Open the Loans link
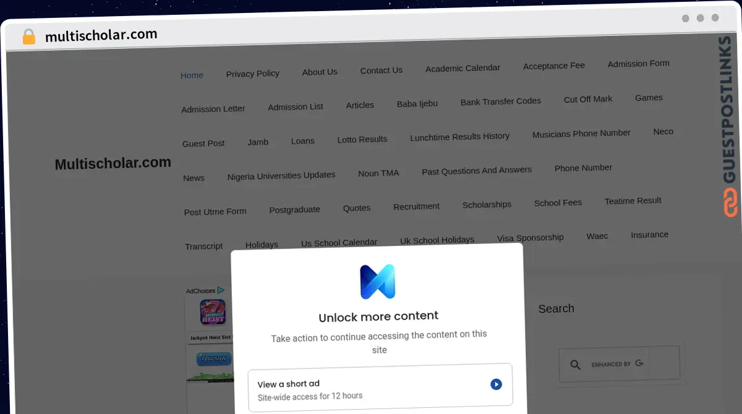The height and width of the screenshot is (414, 742). (x=302, y=141)
